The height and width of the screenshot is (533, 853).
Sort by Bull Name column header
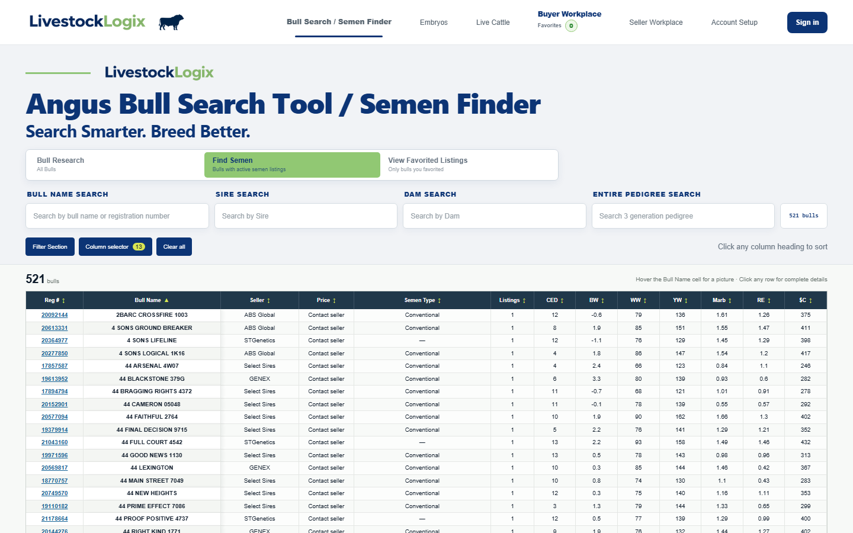click(152, 300)
